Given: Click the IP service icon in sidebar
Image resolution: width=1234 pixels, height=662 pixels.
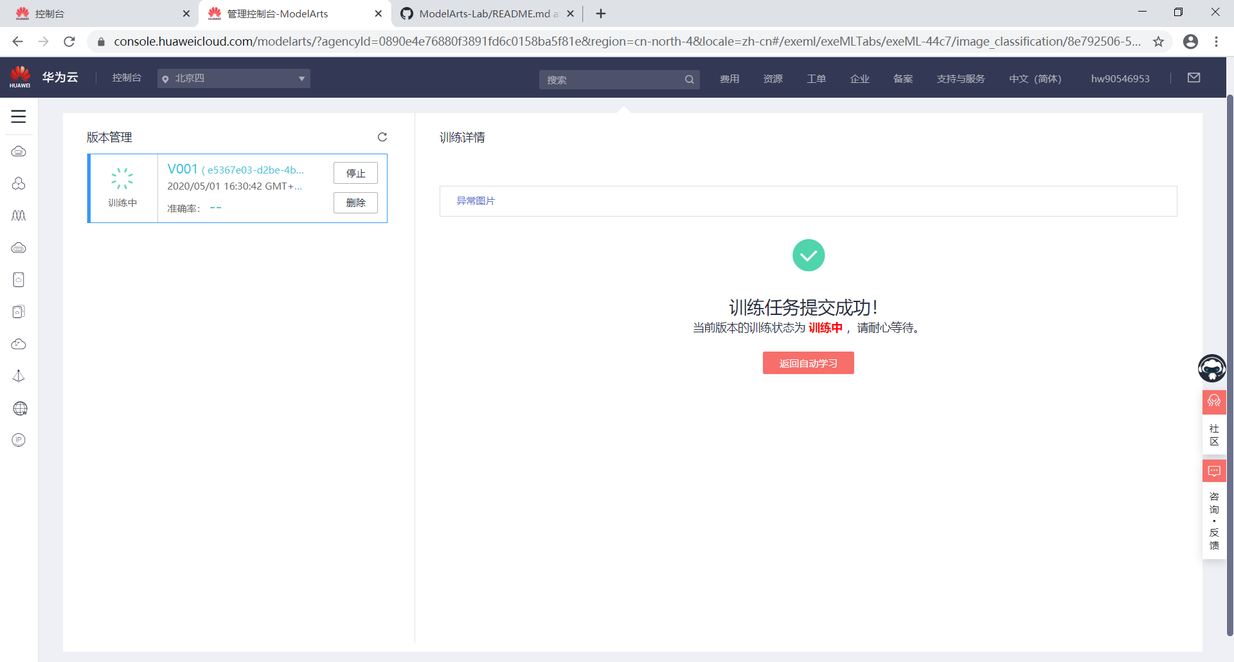Looking at the screenshot, I should tap(19, 440).
